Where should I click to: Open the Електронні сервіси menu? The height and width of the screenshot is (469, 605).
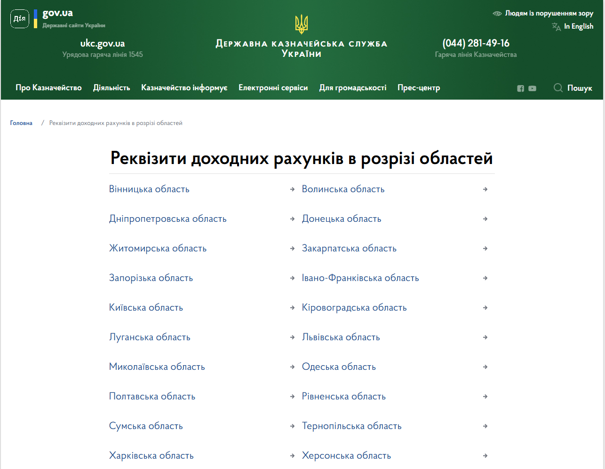(x=273, y=88)
